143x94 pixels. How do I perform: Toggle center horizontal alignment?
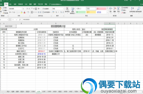(x=34, y=12)
